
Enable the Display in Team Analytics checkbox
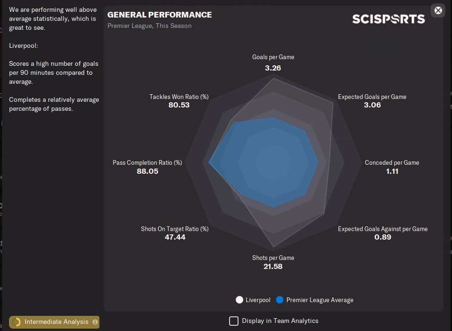[234, 321]
